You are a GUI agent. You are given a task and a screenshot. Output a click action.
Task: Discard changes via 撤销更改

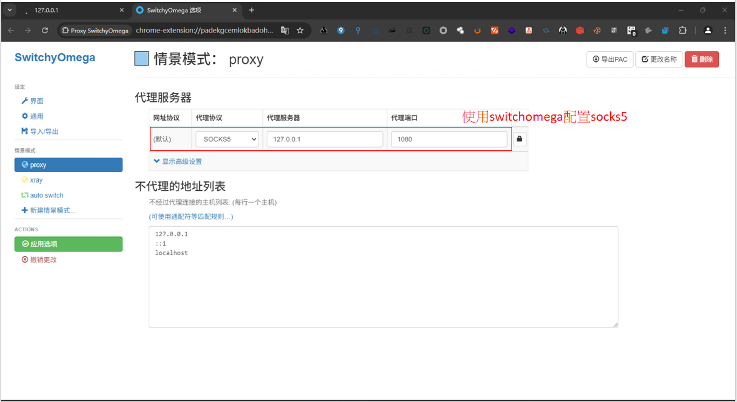click(x=39, y=260)
